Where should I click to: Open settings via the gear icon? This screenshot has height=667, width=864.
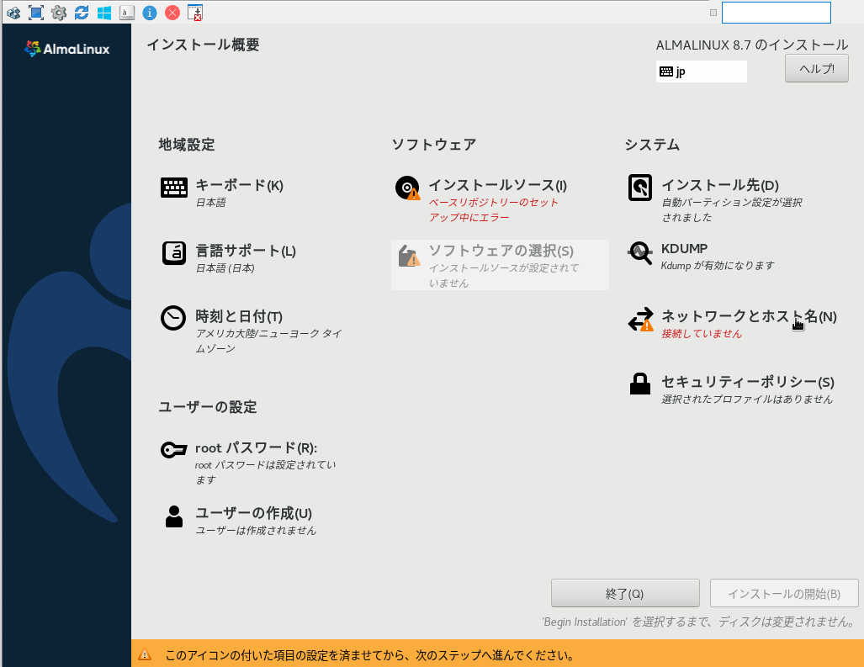(58, 12)
